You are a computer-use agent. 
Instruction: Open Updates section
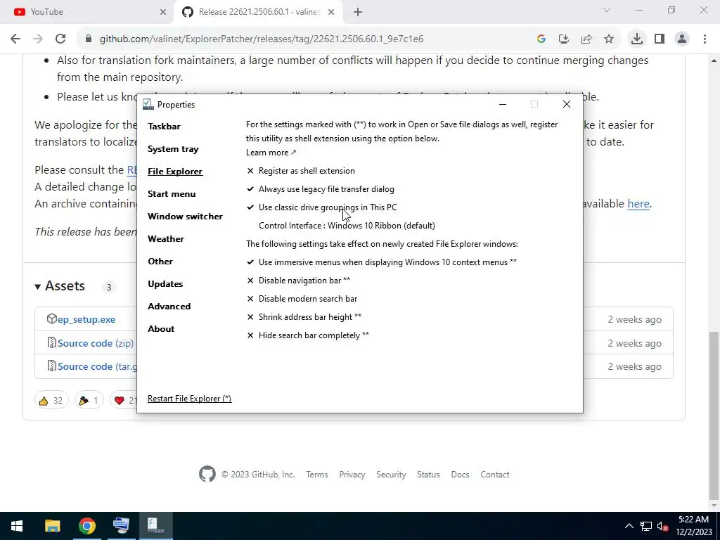point(165,284)
